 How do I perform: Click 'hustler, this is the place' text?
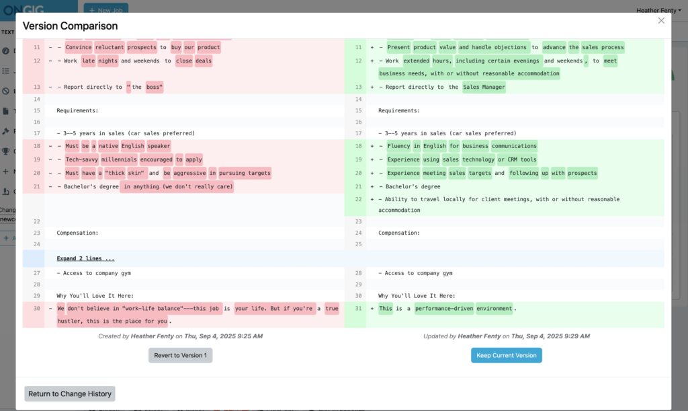click(x=112, y=322)
